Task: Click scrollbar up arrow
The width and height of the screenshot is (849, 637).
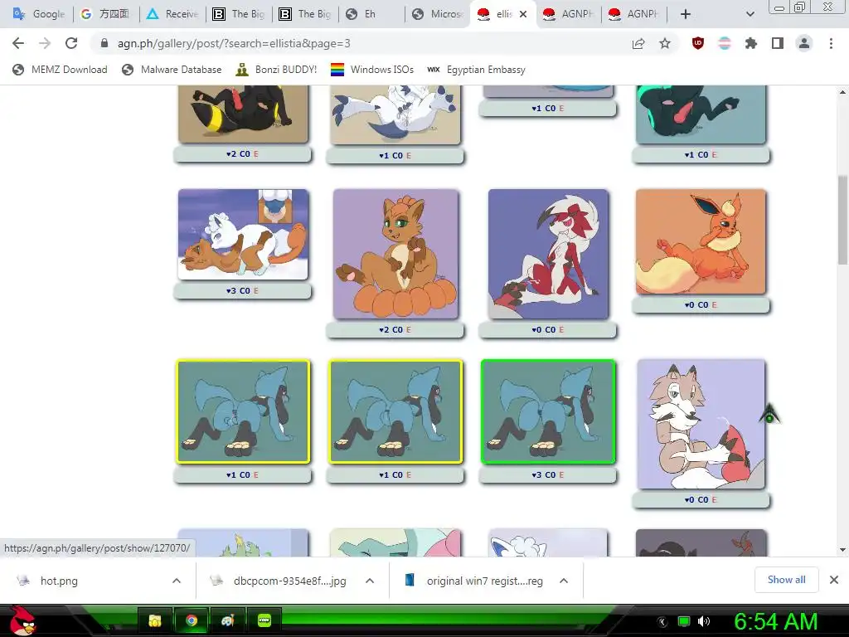Action: (842, 92)
